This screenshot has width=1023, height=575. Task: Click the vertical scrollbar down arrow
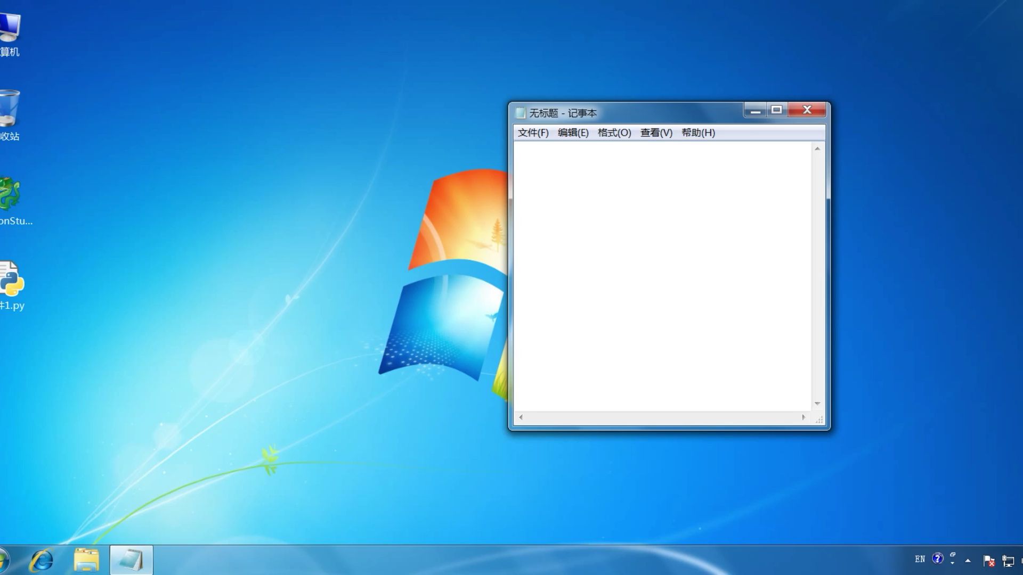tap(817, 404)
